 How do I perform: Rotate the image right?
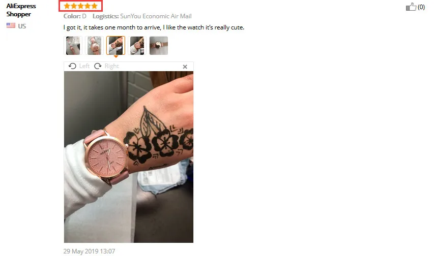pyautogui.click(x=98, y=66)
